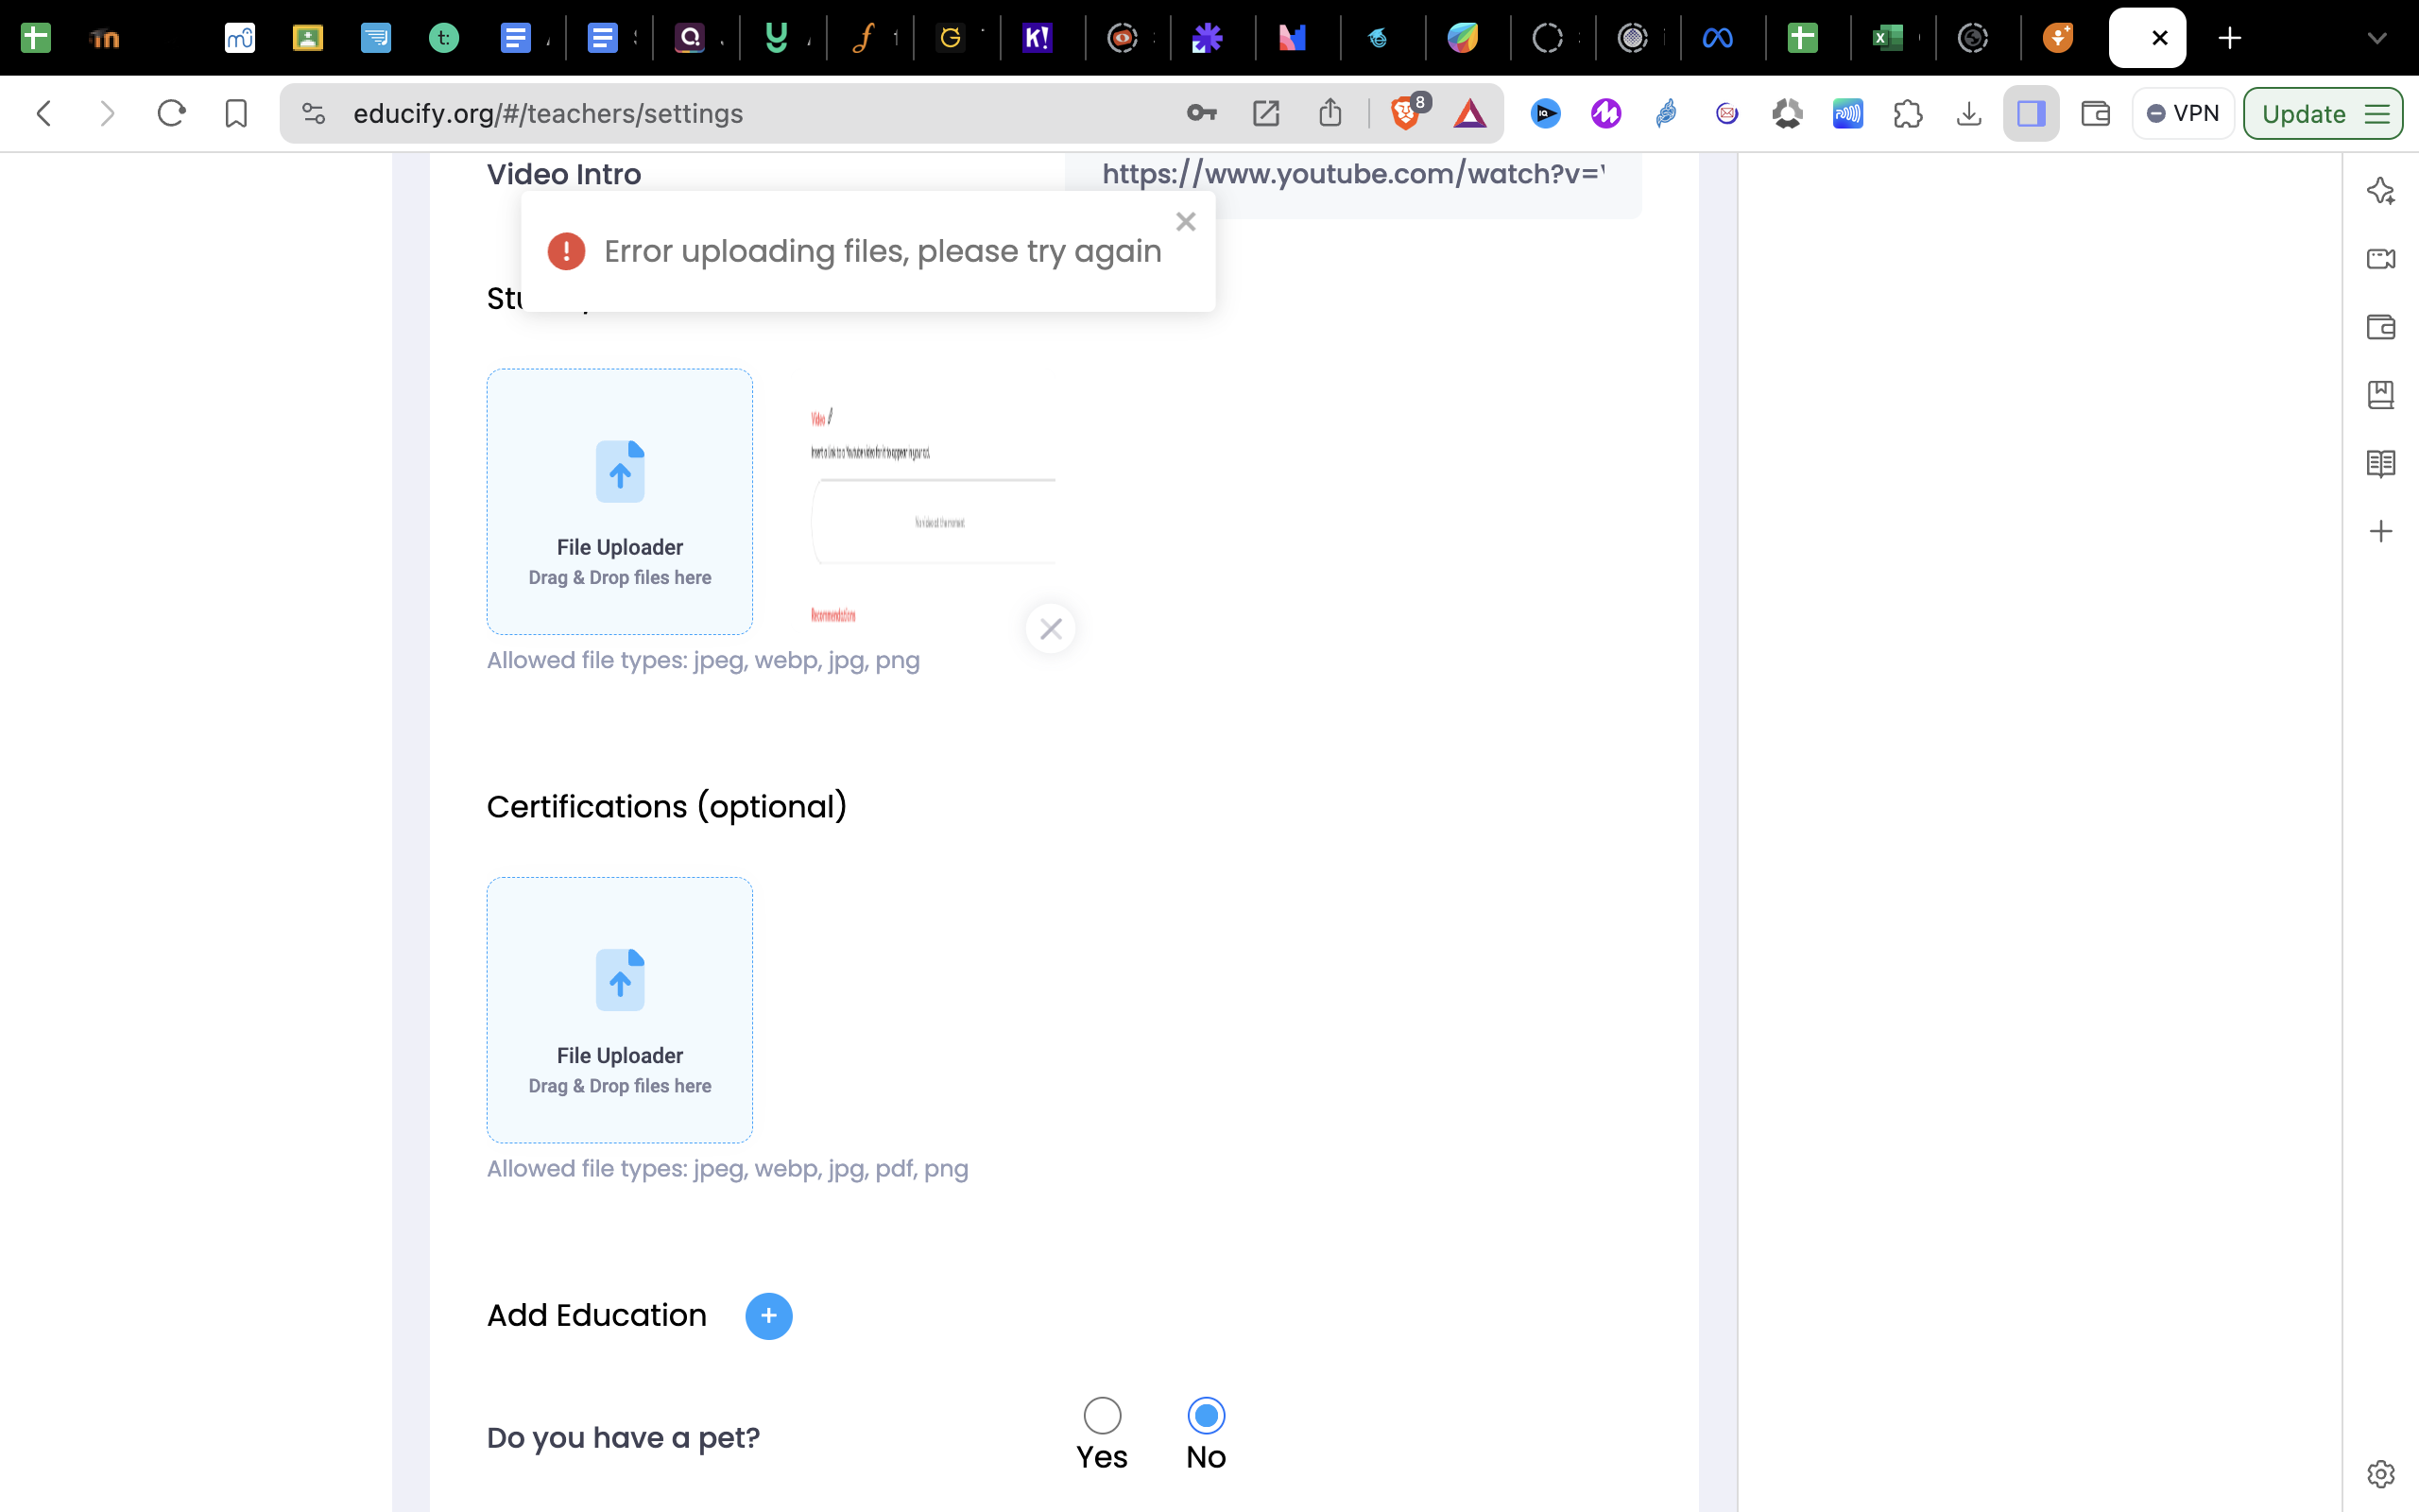Click the Leo AI star sidebar icon
The image size is (2419, 1512).
click(2380, 191)
